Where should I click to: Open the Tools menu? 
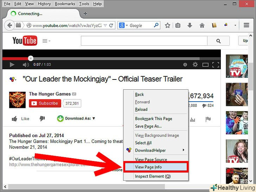[84, 4]
